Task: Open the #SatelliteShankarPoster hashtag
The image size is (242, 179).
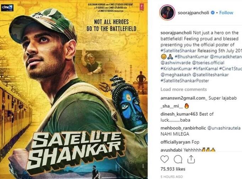Action: [185, 81]
